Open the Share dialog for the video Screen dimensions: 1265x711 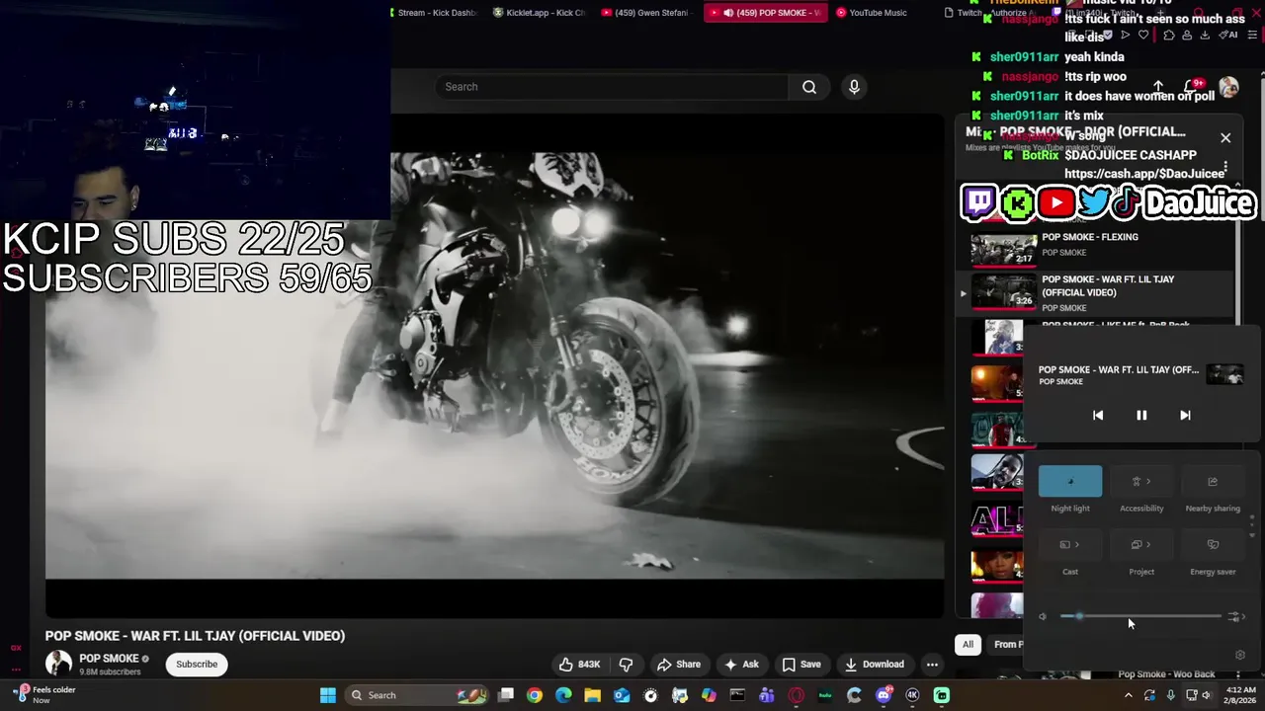[679, 665]
